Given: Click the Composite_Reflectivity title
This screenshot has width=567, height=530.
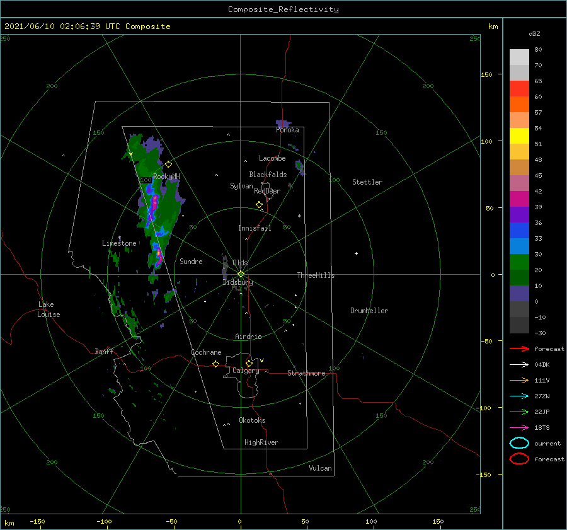Looking at the screenshot, I should click(x=283, y=9).
